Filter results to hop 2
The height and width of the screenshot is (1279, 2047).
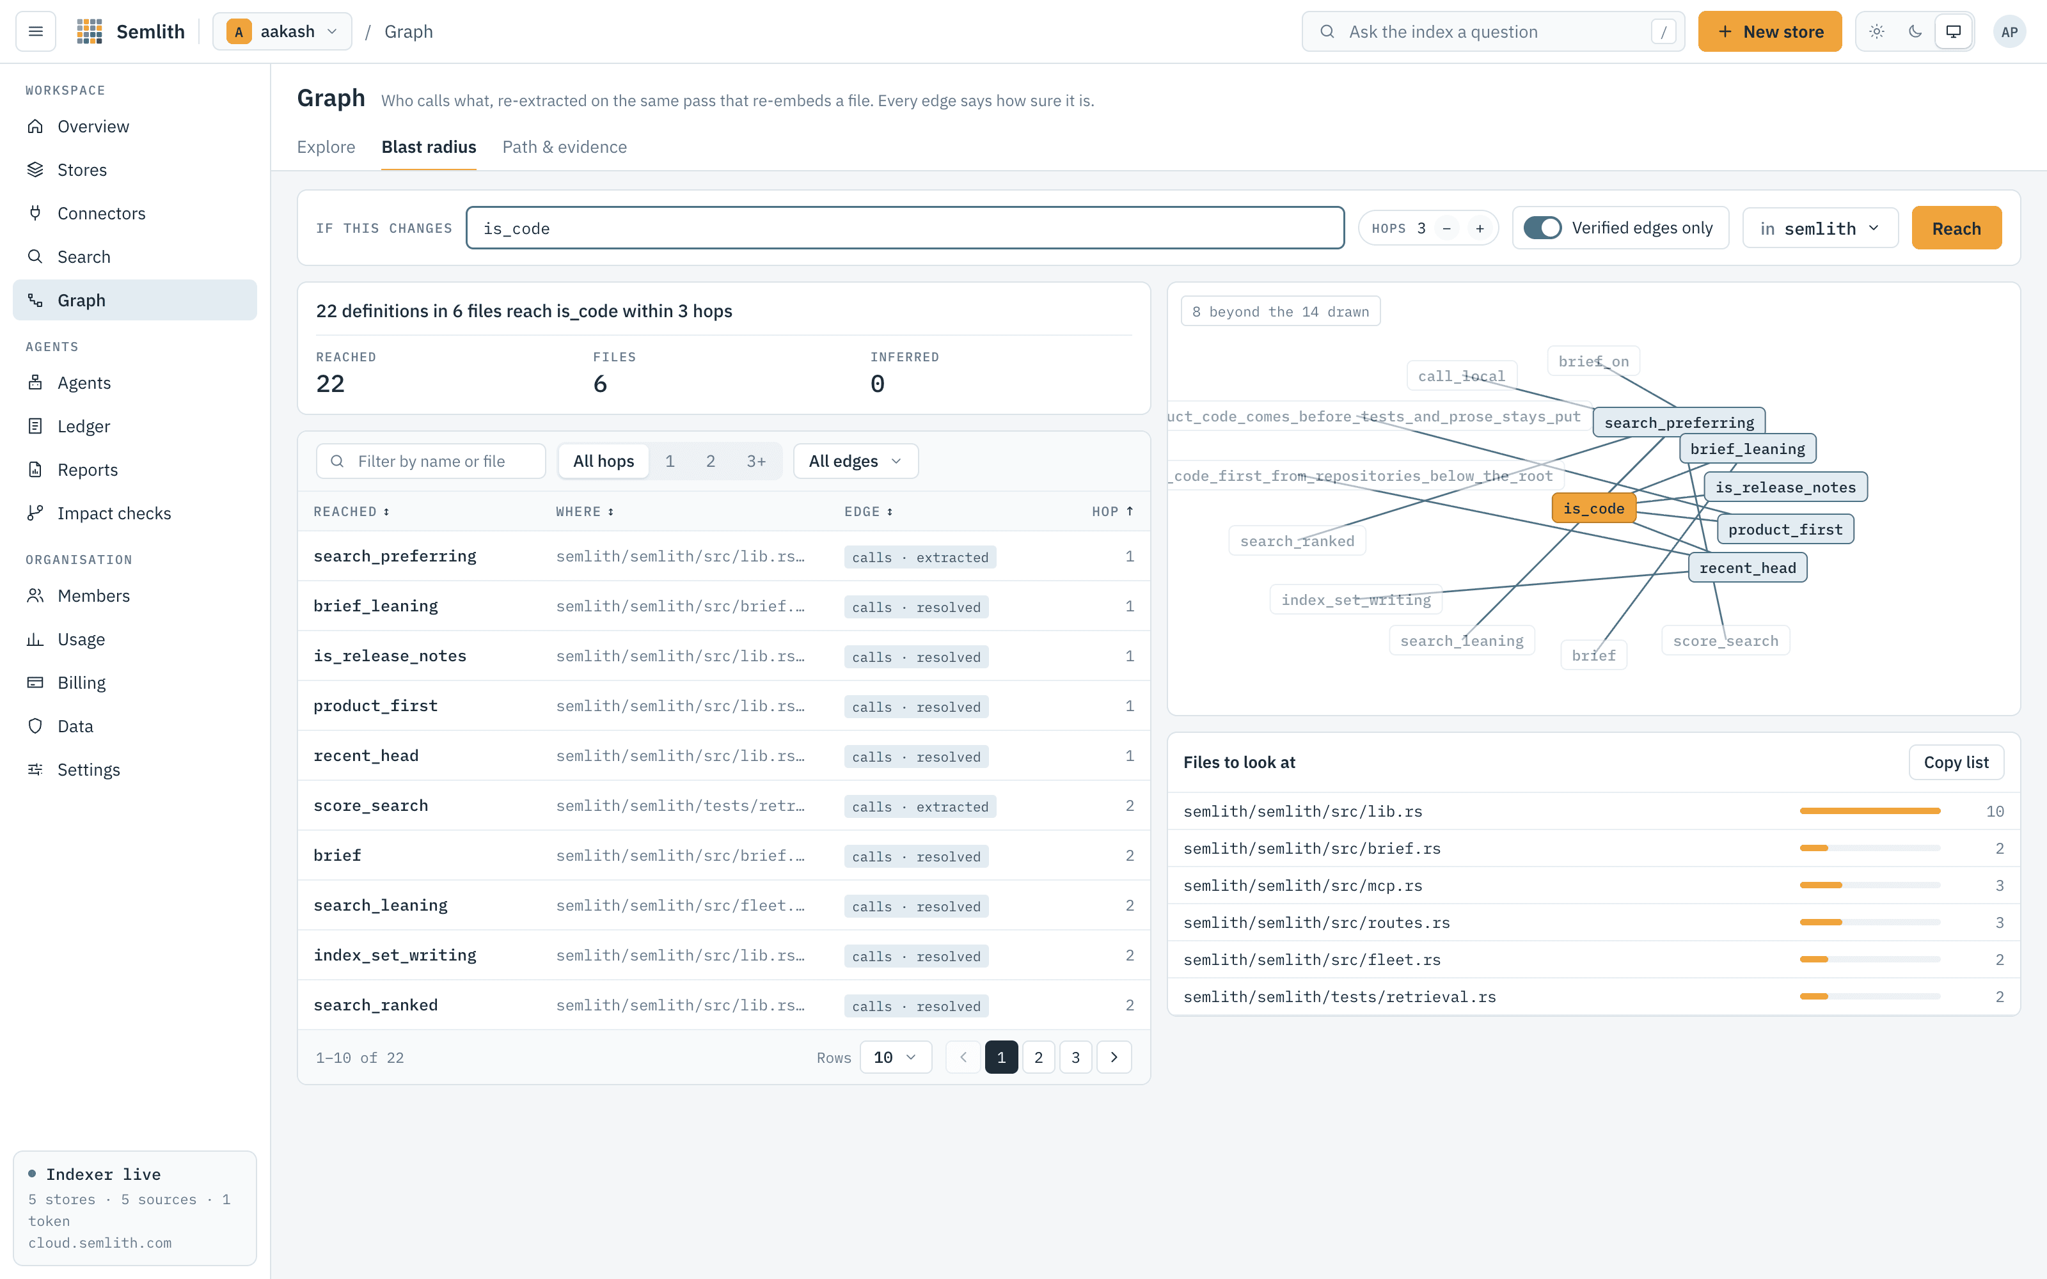[711, 461]
